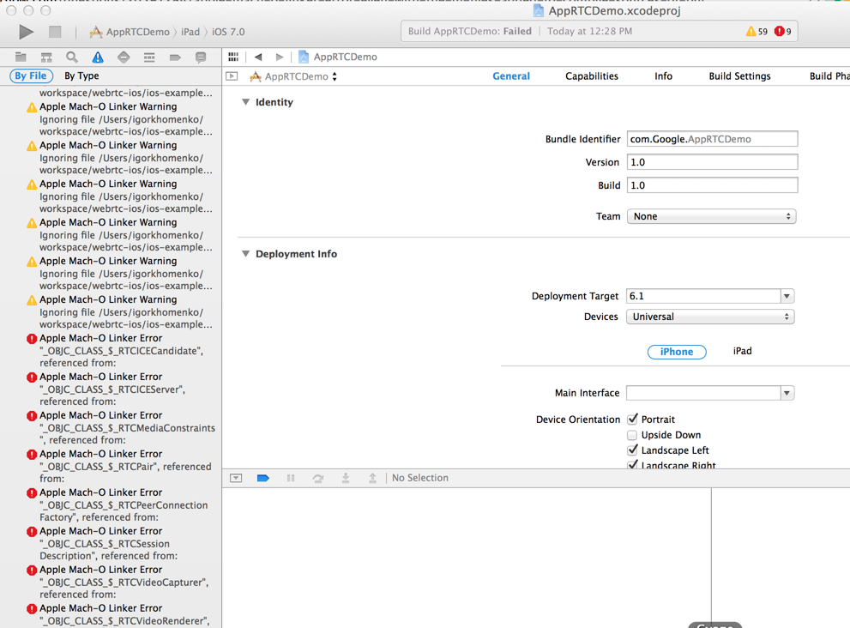Select the RTCICECandidate linker error
Viewport: 850px width, 628px height.
click(122, 350)
